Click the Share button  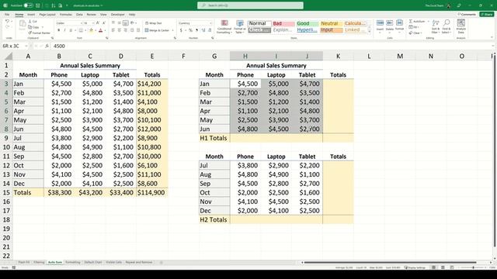(487, 14)
